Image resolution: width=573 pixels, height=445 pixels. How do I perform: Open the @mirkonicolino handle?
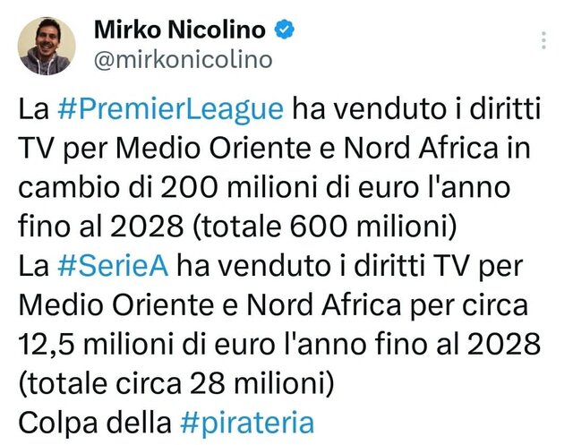[x=183, y=60]
